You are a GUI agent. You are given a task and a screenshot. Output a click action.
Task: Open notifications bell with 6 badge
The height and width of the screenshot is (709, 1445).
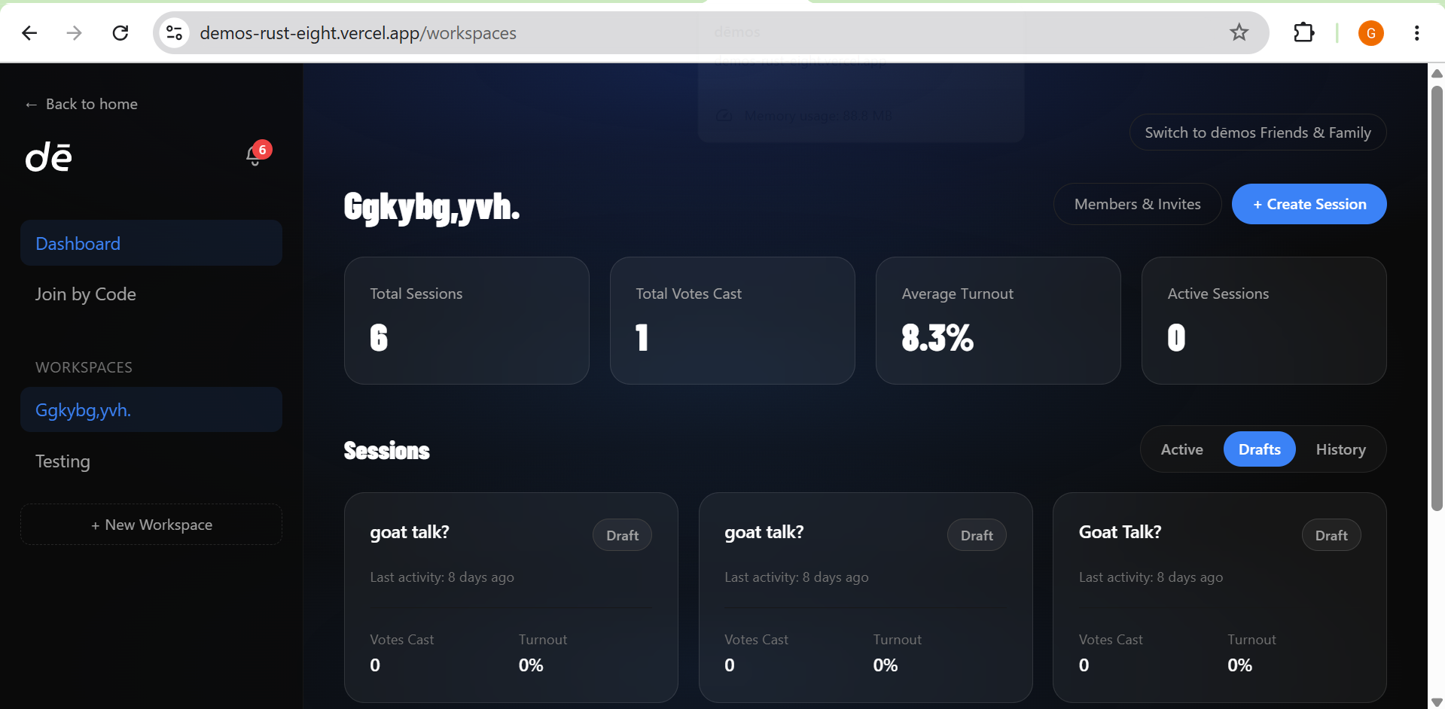257,154
